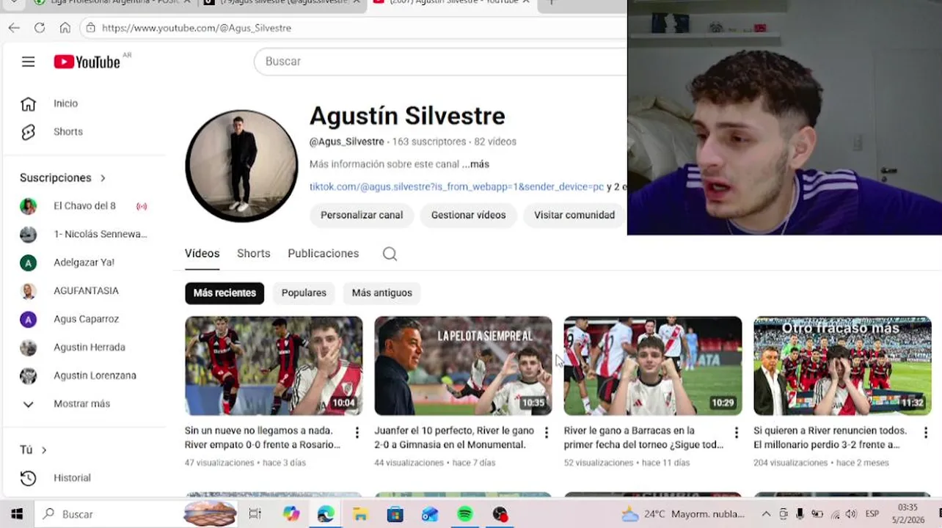Image resolution: width=942 pixels, height=528 pixels.
Task: Expand the Tú section
Action: point(43,450)
